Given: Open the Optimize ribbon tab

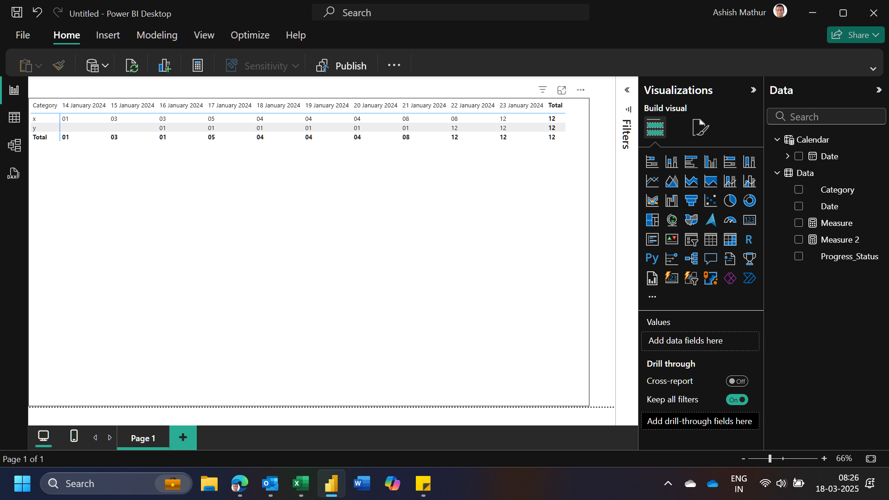Looking at the screenshot, I should click(x=250, y=35).
